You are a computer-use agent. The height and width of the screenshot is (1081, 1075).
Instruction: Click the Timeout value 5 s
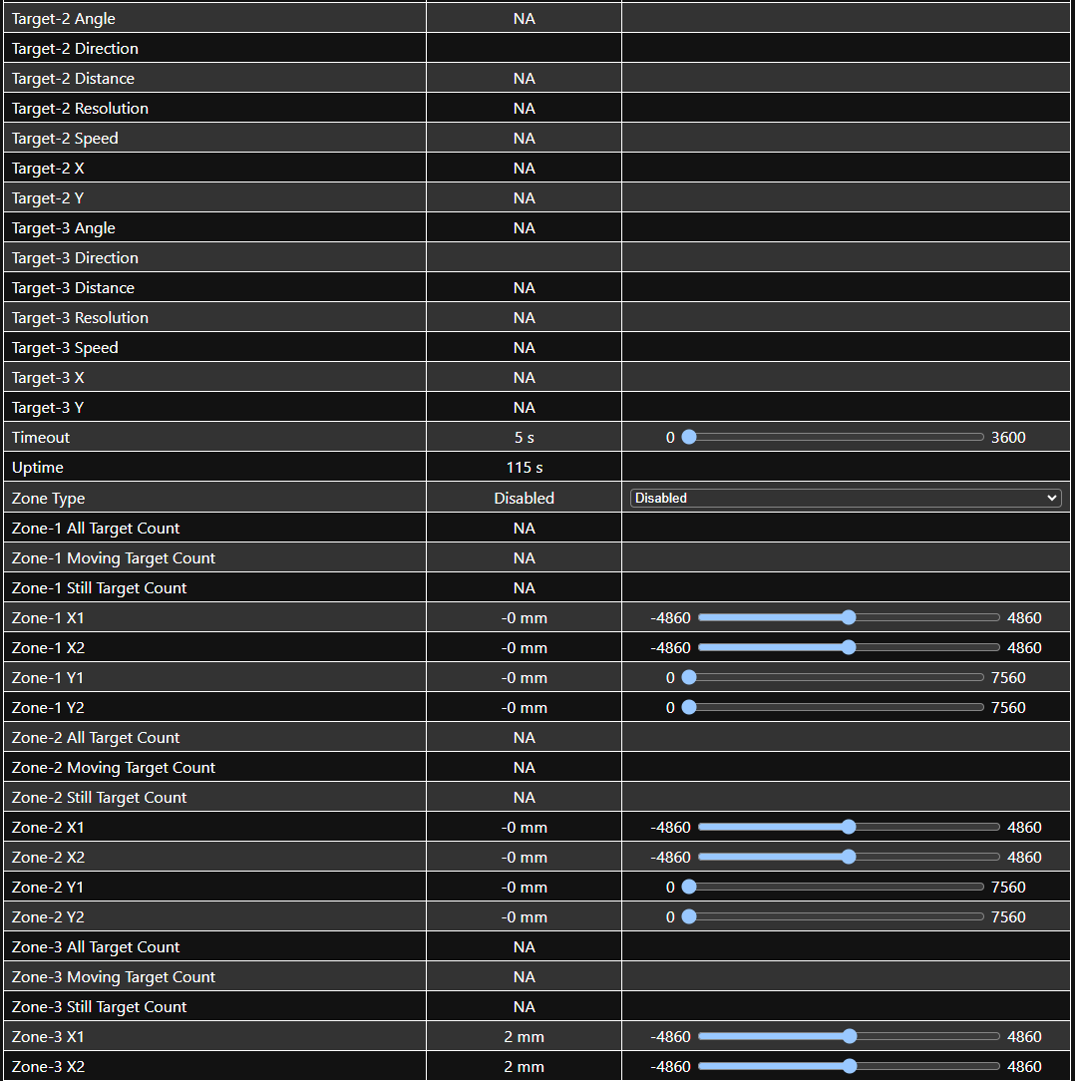(x=524, y=438)
